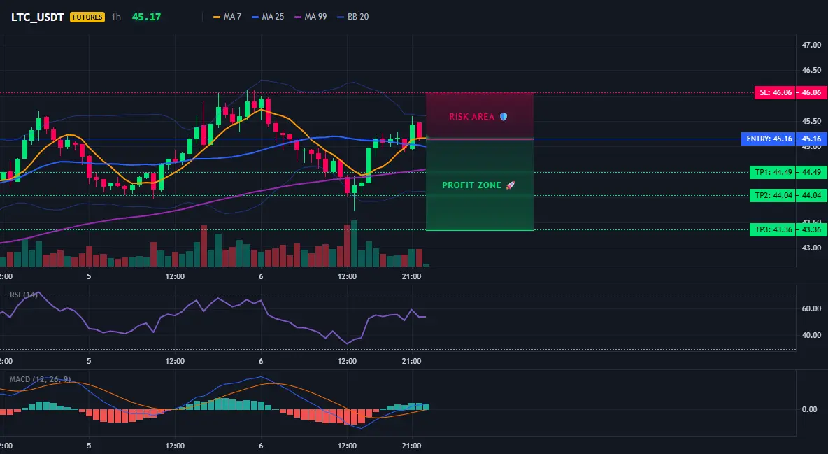Screen dimensions: 828x454
Task: Click the rocket icon beside PROFIT ZONE
Action: point(510,185)
